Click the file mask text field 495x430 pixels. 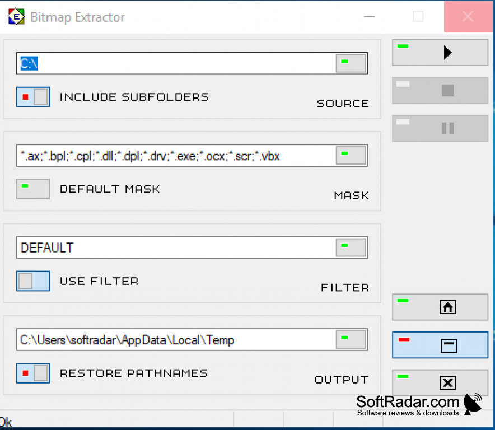click(176, 155)
